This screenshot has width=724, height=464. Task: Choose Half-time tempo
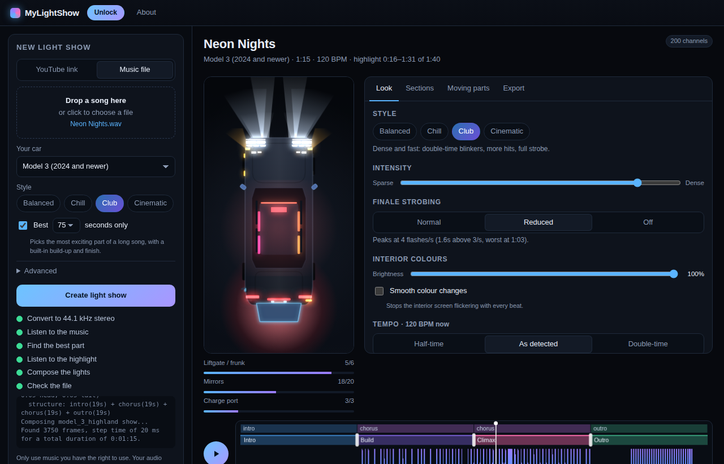[x=429, y=344]
